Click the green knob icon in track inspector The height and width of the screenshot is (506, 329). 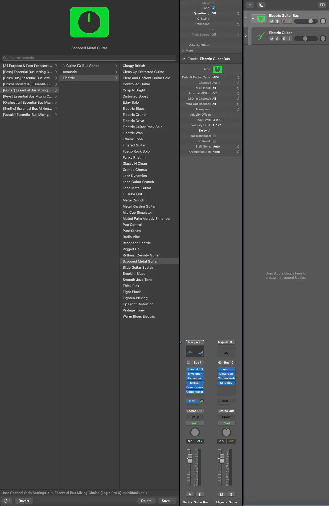click(x=217, y=69)
